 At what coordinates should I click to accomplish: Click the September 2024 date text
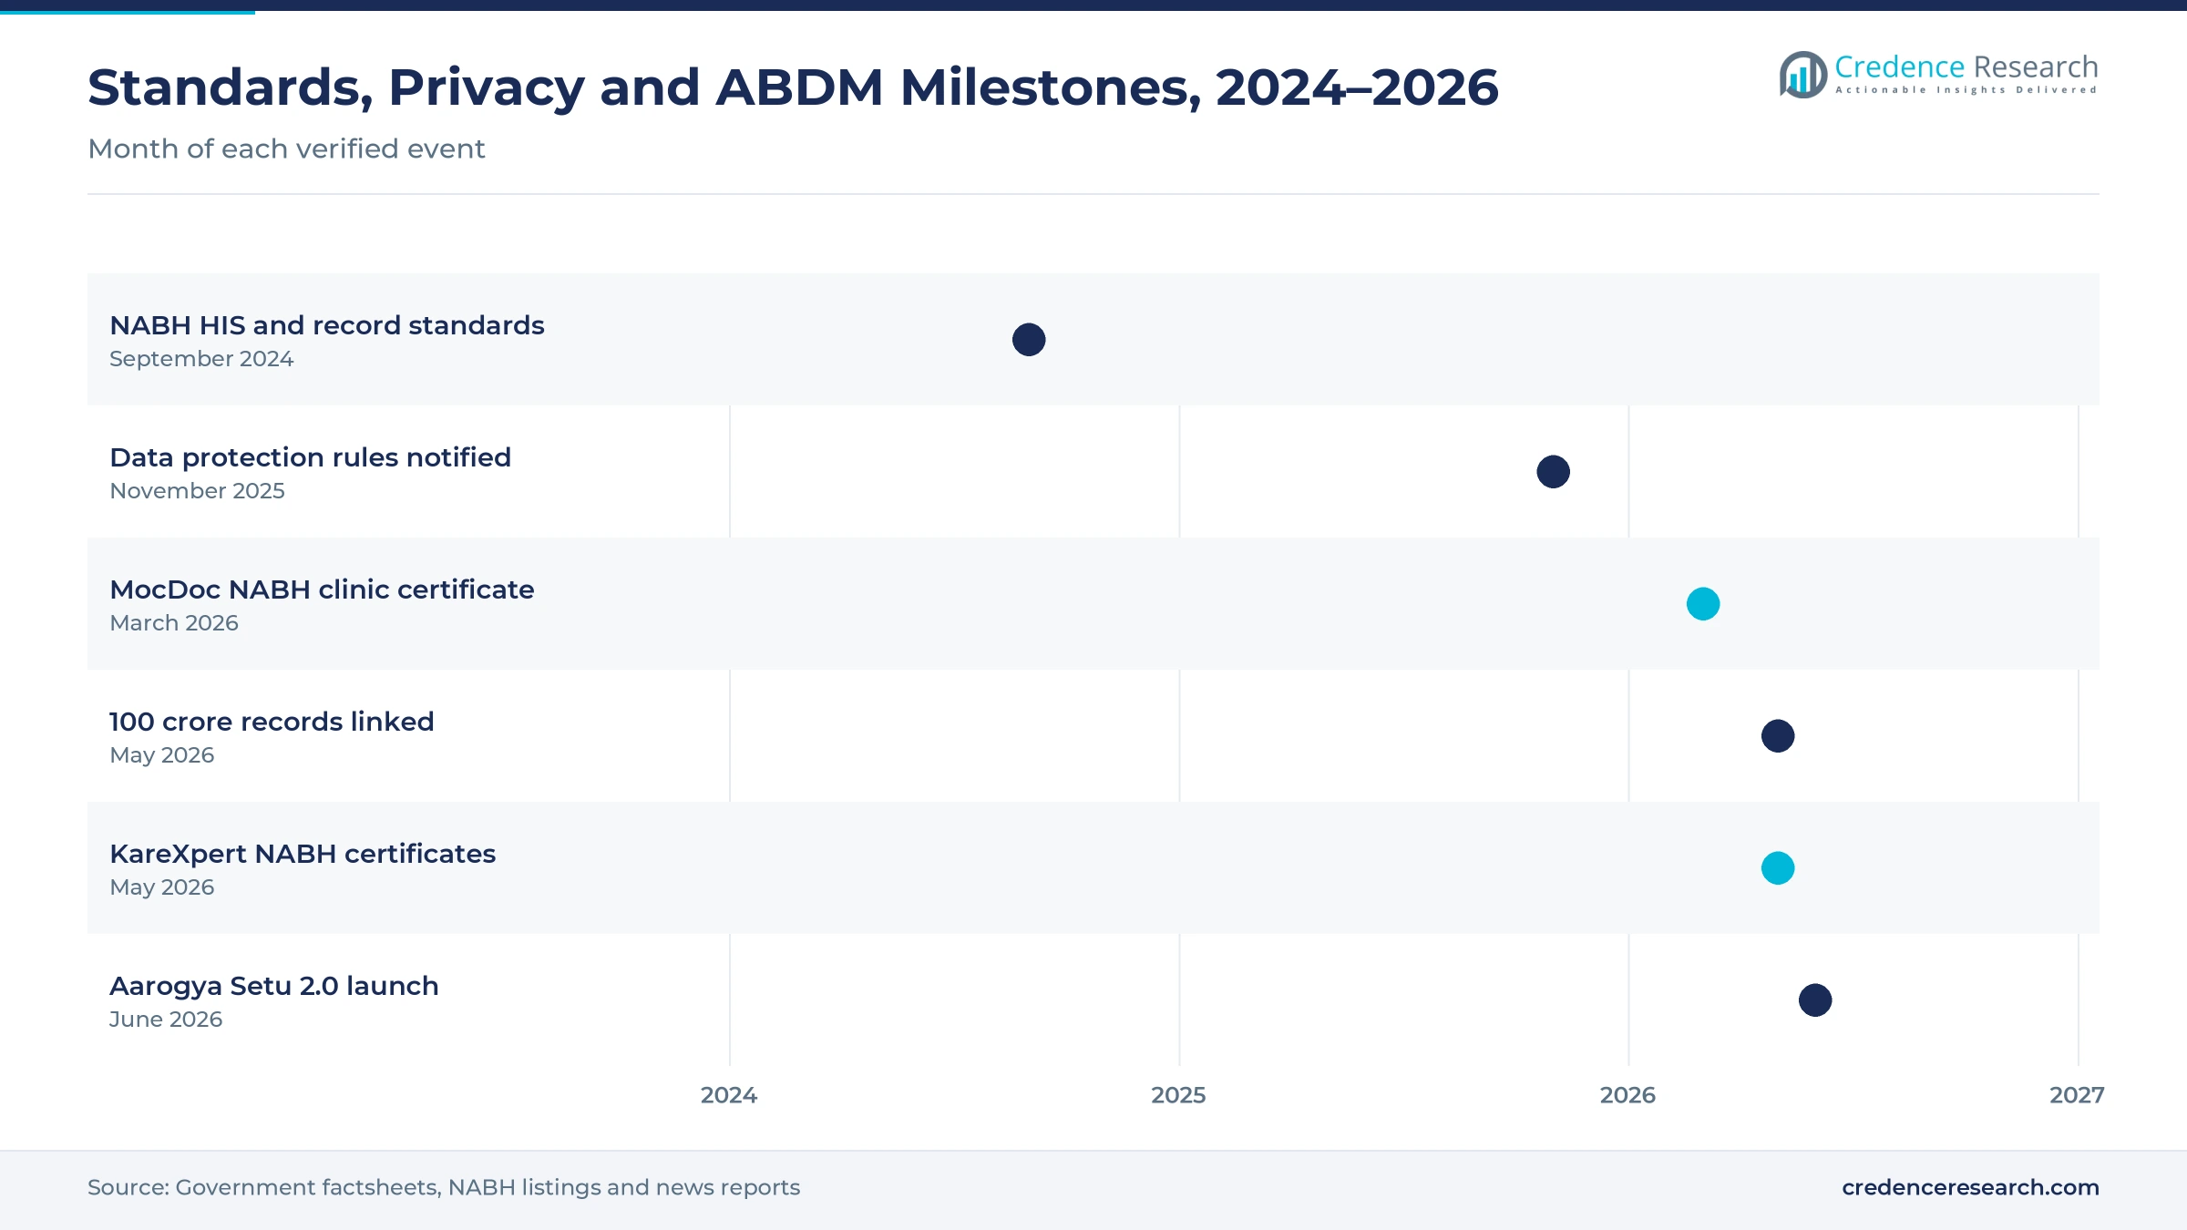201,359
